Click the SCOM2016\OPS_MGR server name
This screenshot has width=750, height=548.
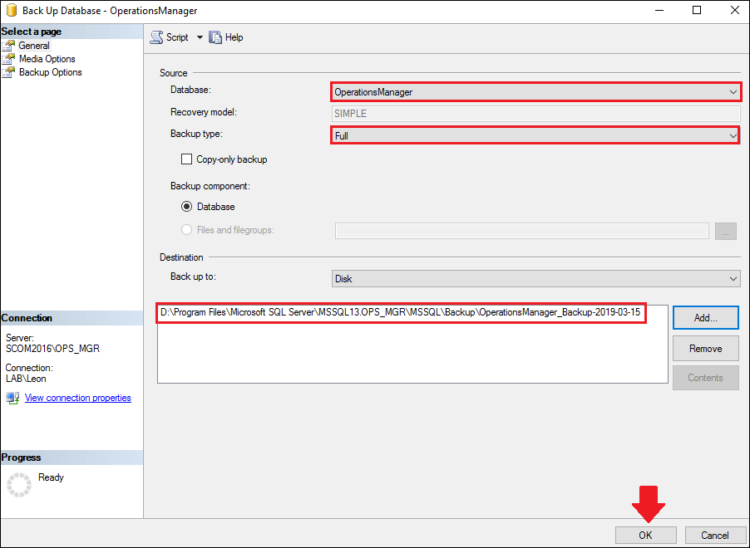click(x=52, y=348)
